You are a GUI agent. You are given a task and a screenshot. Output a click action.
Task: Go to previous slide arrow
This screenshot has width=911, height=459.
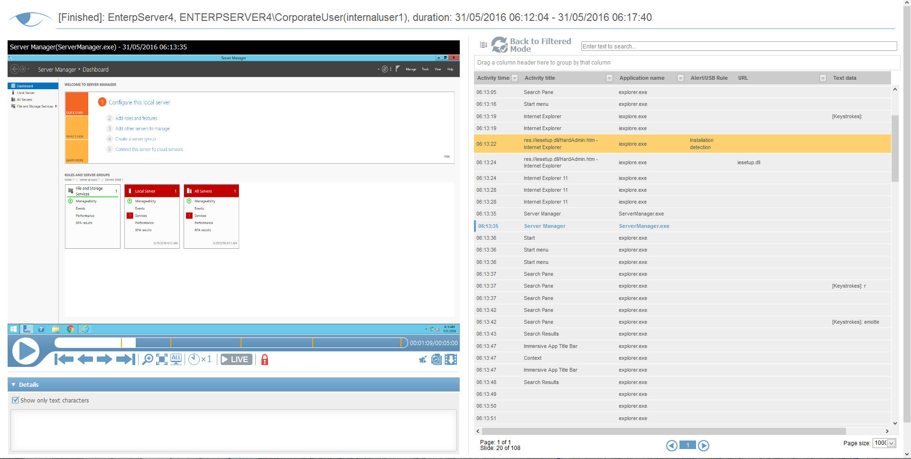(85, 359)
